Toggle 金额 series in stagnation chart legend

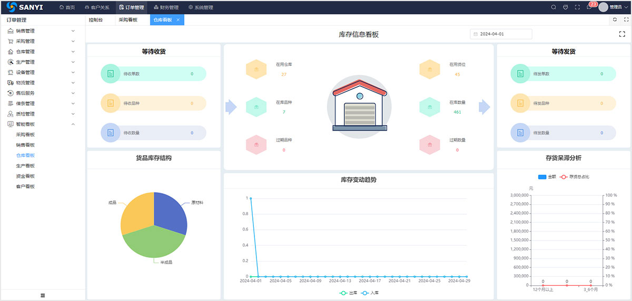[x=547, y=177]
